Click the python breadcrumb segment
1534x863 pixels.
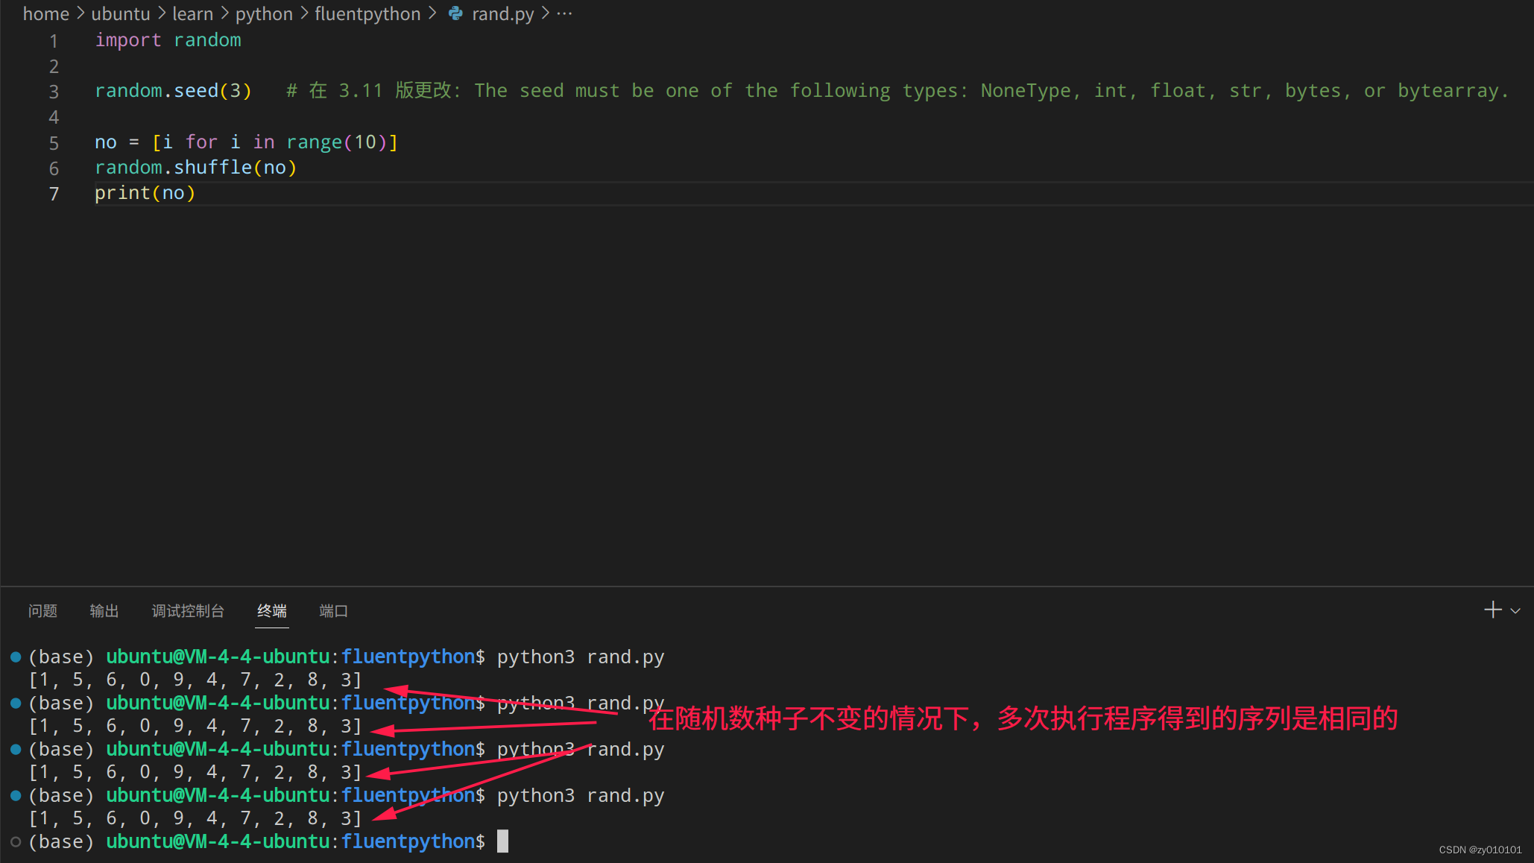264,13
